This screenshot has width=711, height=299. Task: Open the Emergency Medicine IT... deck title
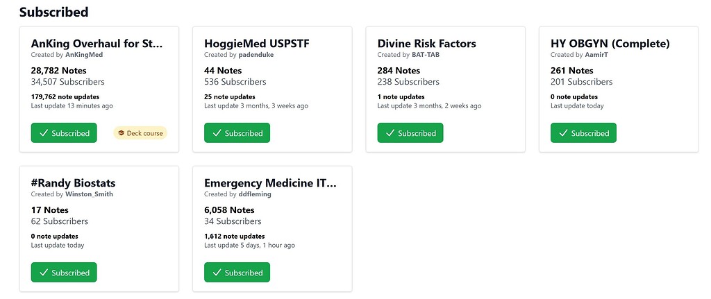click(x=271, y=183)
